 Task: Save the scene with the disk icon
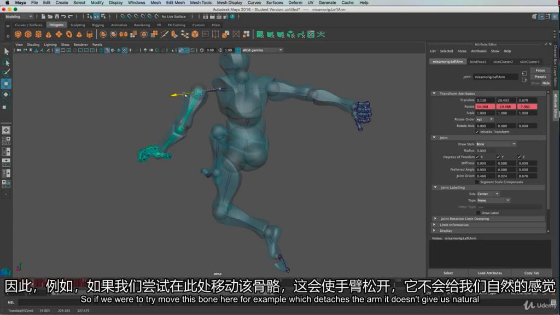click(57, 16)
